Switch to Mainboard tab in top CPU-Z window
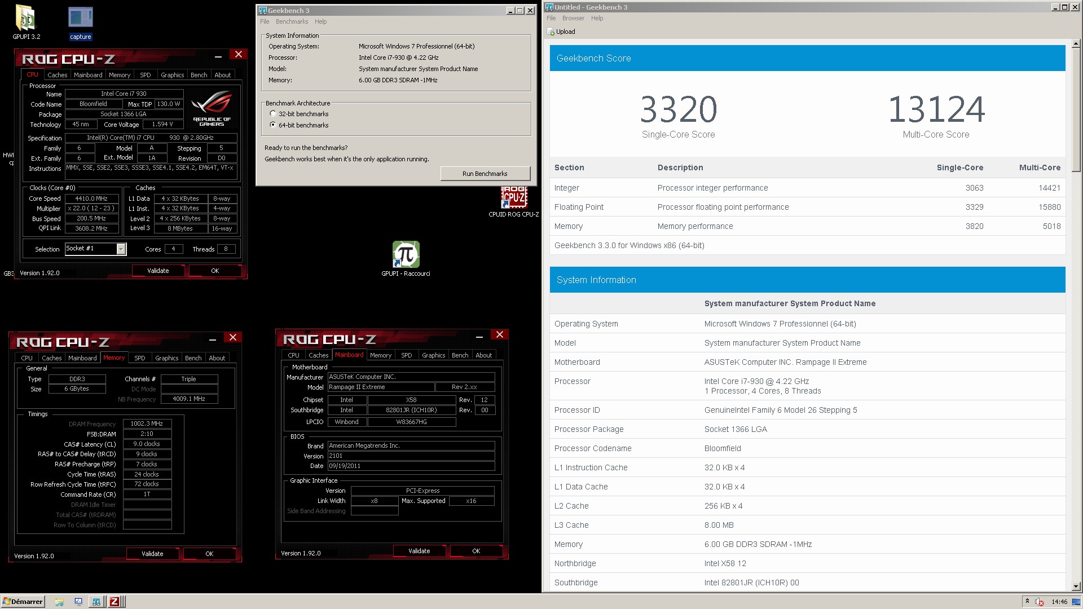 tap(88, 75)
